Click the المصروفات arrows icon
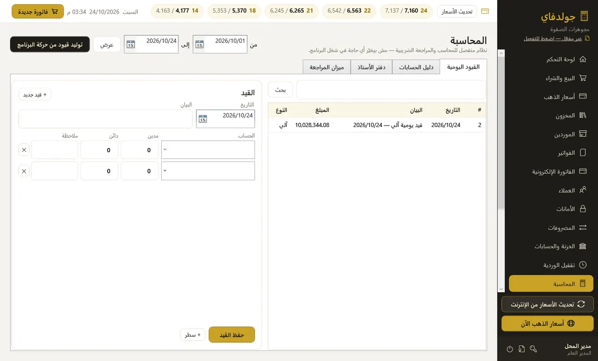598x361 pixels. 583,228
